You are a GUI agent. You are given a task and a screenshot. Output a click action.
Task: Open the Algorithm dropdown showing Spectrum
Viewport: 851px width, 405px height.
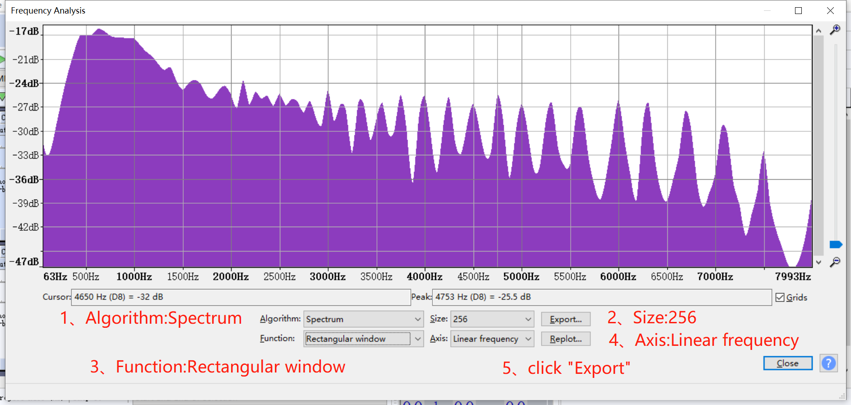point(363,319)
